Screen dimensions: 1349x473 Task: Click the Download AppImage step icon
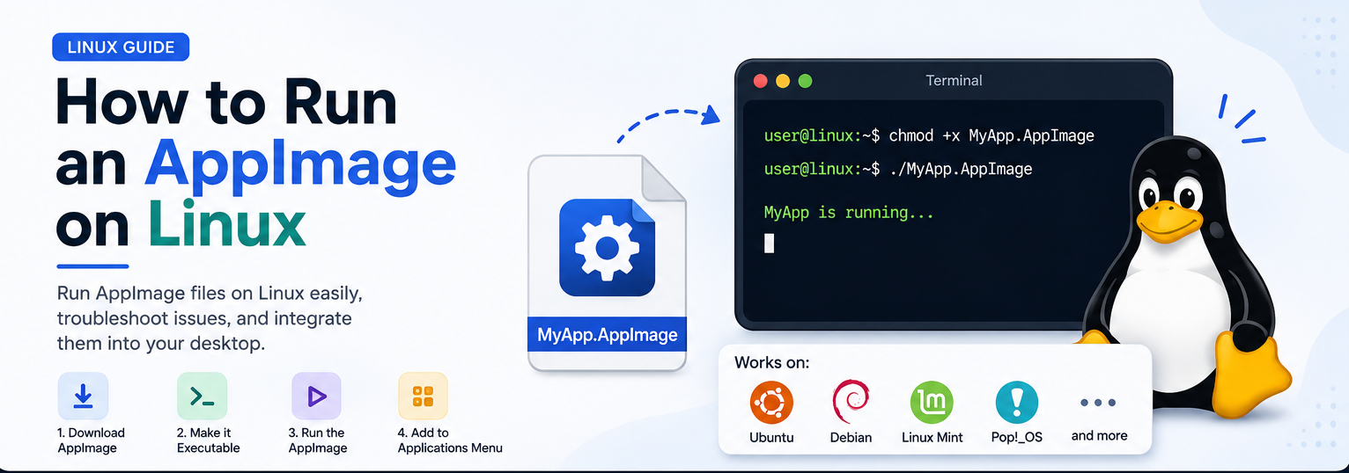(83, 397)
